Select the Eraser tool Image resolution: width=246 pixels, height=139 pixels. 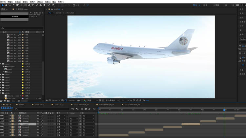pyautogui.click(x=45, y=5)
